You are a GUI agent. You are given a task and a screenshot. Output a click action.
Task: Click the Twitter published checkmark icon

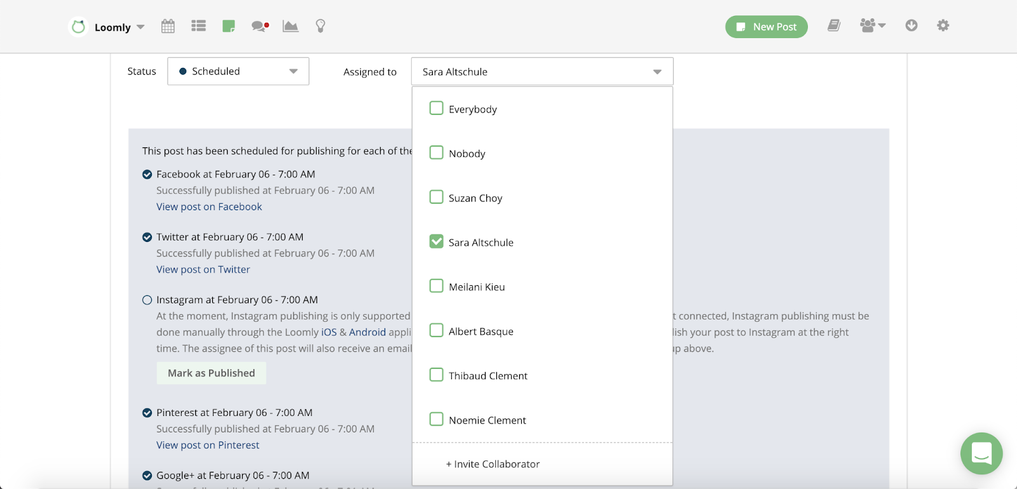pos(147,237)
